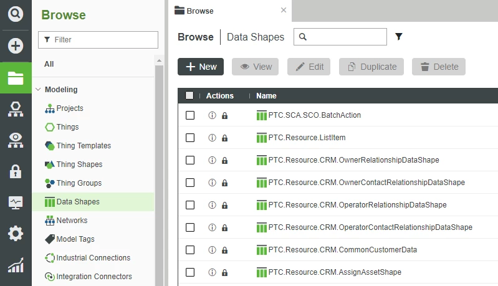Click the Data Shapes search box
The height and width of the screenshot is (286, 498).
[x=340, y=37]
